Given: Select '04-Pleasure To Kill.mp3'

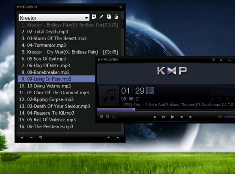Looking at the screenshot, I should (x=57, y=113).
